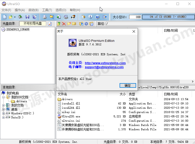Click the 不可引导光盘 boot status field
Viewport: 195px width, 144px height.
pyautogui.click(x=32, y=24)
